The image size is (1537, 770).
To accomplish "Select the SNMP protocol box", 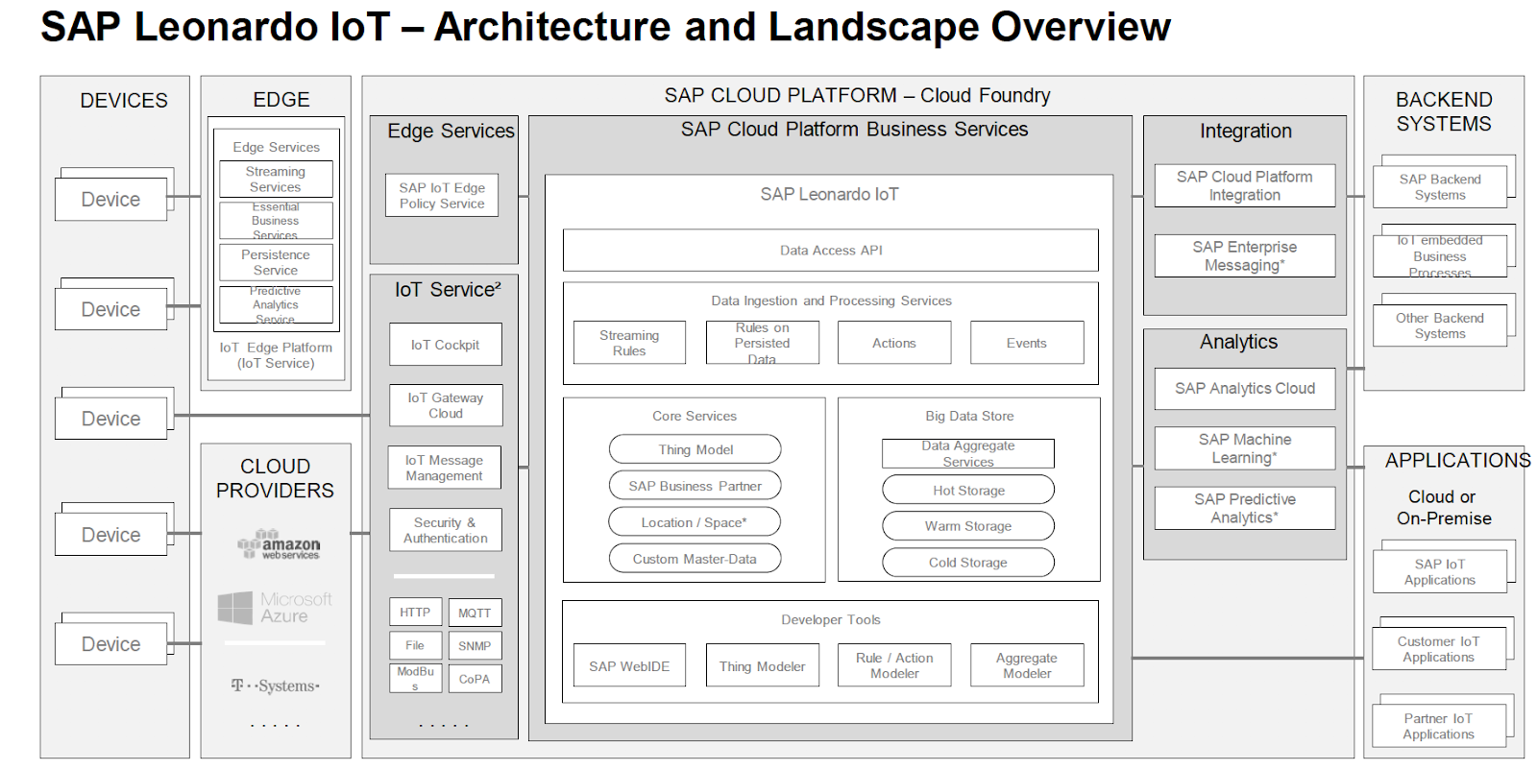I will point(475,645).
